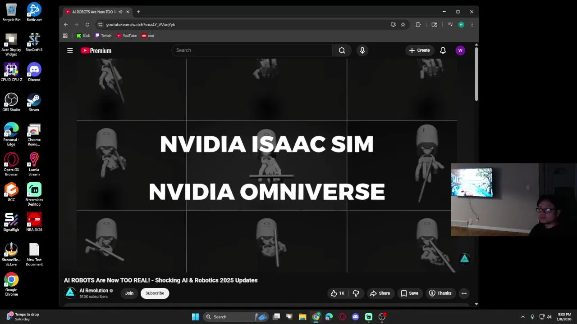The height and width of the screenshot is (324, 577).
Task: Open the AI Revolution channel name link
Action: tap(94, 291)
